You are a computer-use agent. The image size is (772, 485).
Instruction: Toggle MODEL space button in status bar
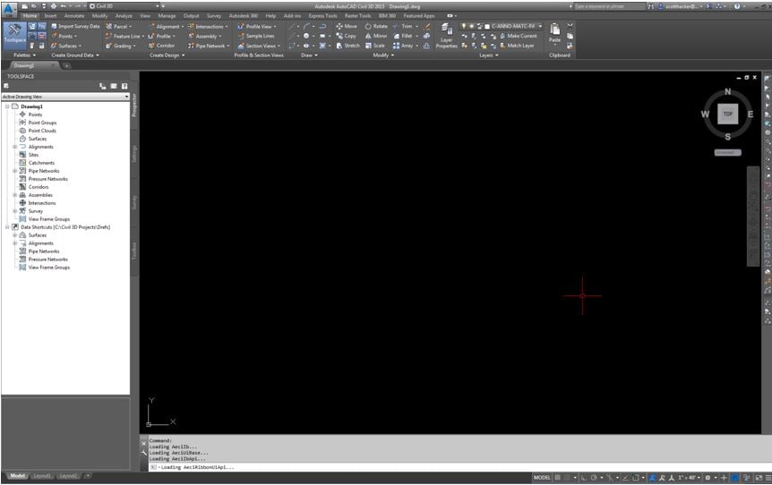pyautogui.click(x=542, y=478)
